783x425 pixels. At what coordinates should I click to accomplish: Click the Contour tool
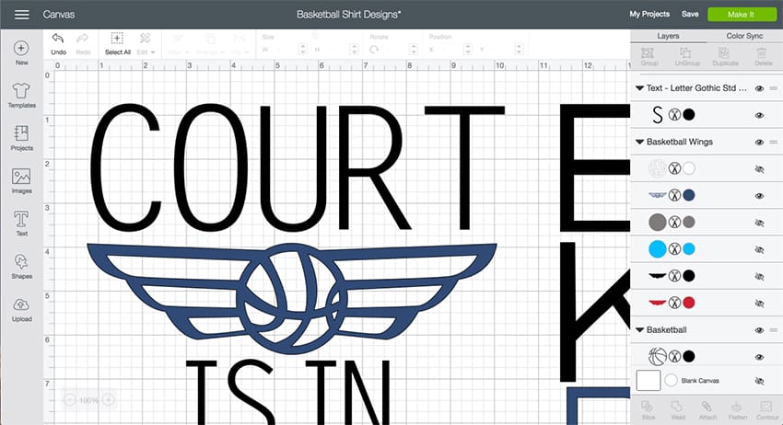pos(767,410)
